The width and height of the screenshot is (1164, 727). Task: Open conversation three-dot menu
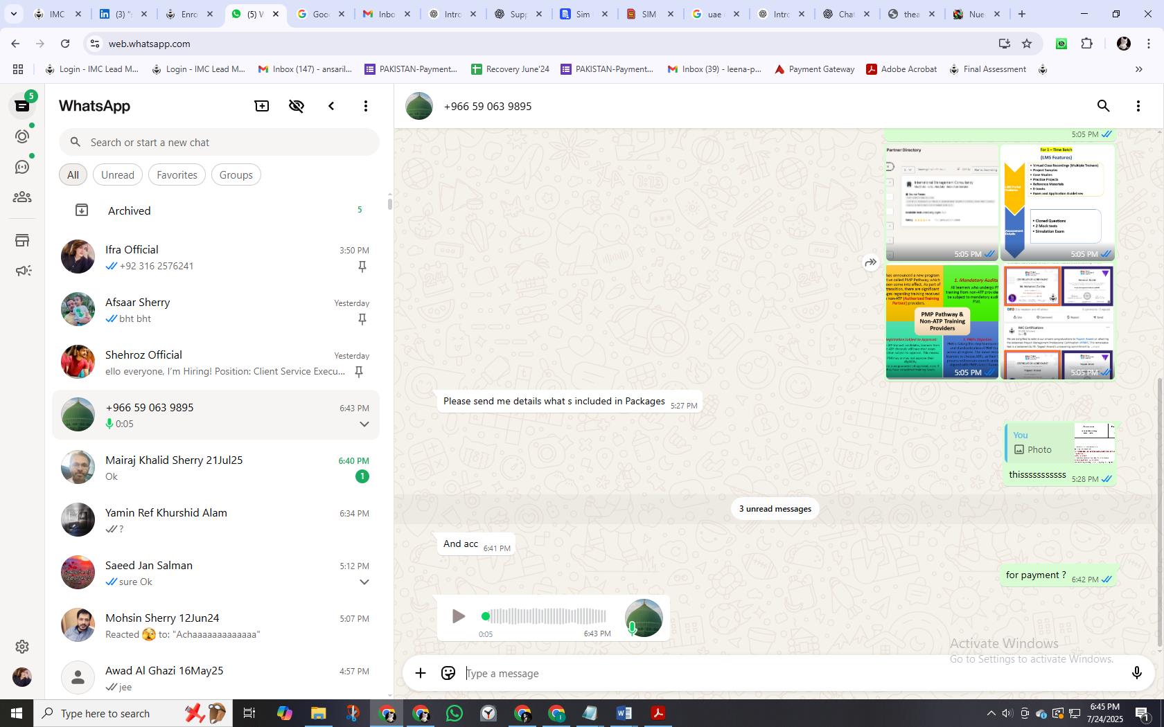tap(1138, 106)
